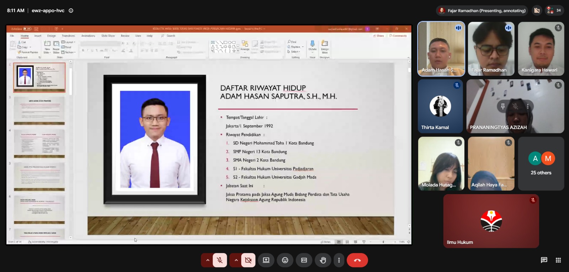Click the Share button in PowerPoint
The height and width of the screenshot is (272, 569).
[x=379, y=36]
